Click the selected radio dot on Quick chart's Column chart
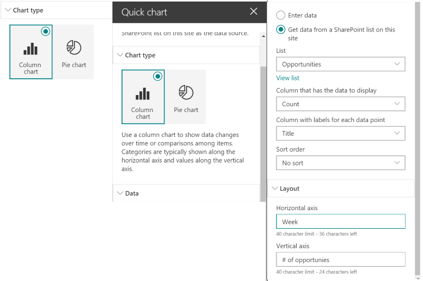This screenshot has height=281, width=423. [x=157, y=77]
